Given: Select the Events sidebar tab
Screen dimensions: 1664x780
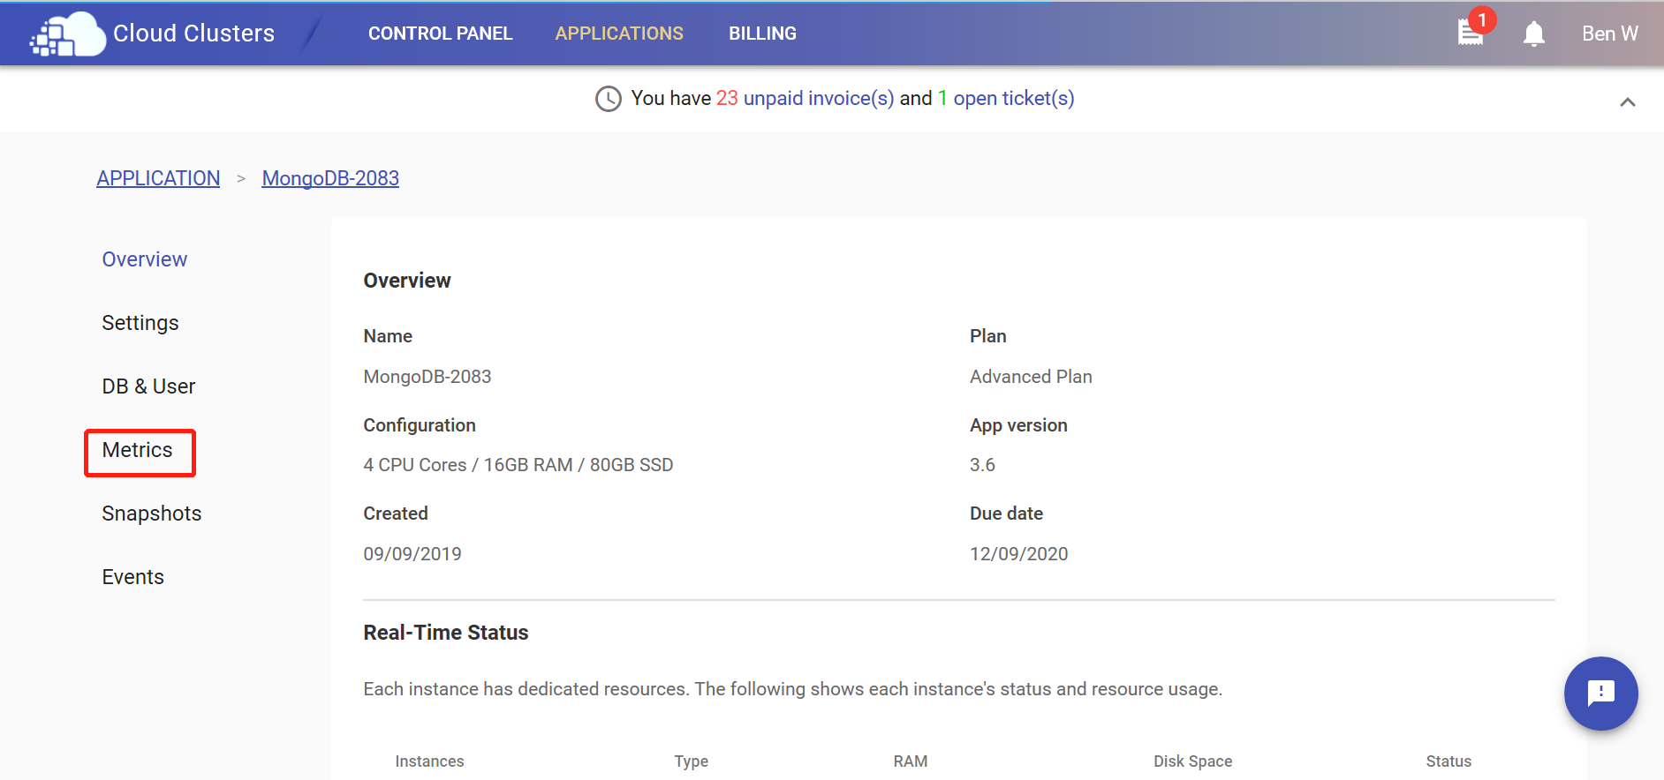Looking at the screenshot, I should (133, 577).
